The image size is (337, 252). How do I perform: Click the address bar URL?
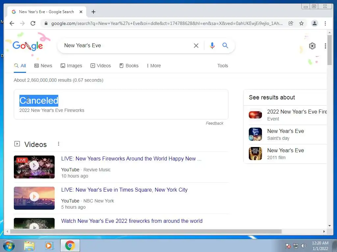coord(167,23)
